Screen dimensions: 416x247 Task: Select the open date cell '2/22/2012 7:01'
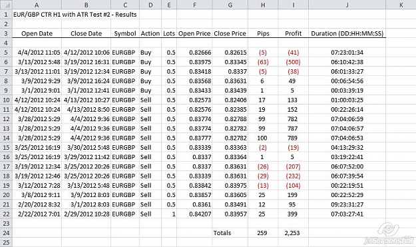37,214
